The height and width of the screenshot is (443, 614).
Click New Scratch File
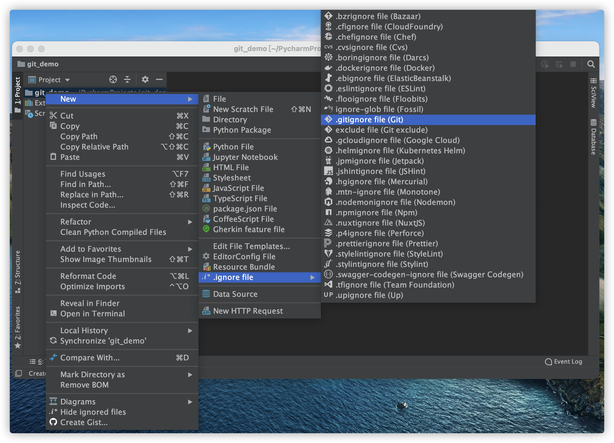(x=259, y=109)
